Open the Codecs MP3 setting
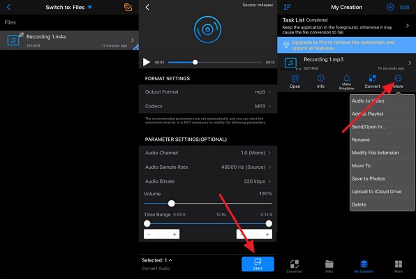 (208, 106)
